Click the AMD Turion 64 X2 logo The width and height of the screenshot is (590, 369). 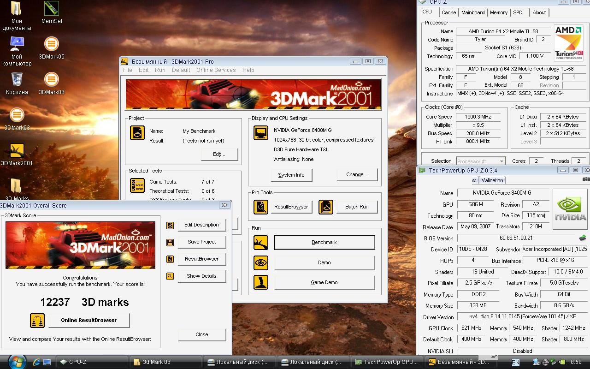coord(569,43)
